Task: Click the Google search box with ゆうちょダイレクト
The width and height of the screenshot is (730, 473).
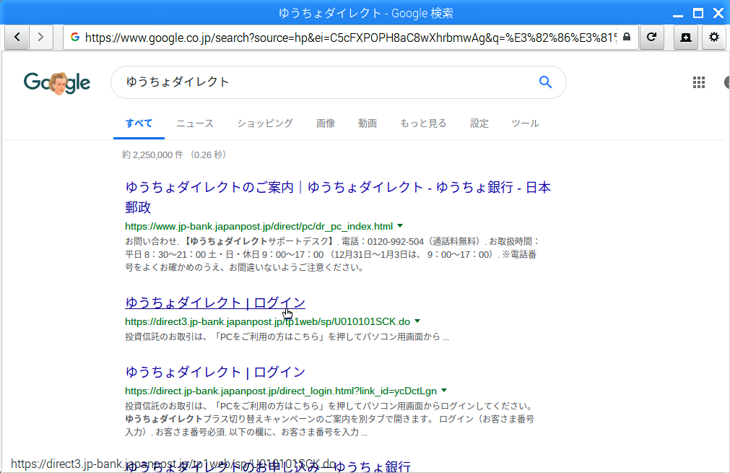Action: (339, 82)
